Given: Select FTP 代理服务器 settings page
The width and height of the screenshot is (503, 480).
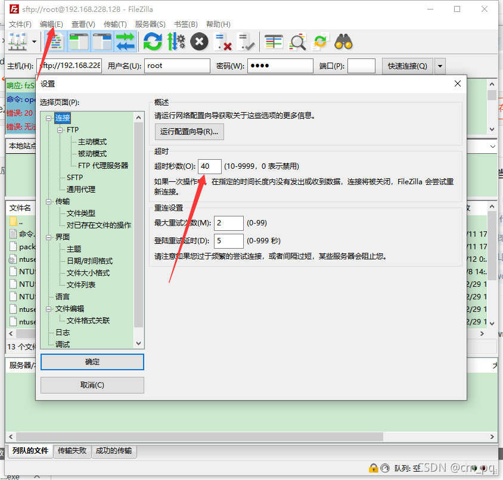Looking at the screenshot, I should point(103,166).
